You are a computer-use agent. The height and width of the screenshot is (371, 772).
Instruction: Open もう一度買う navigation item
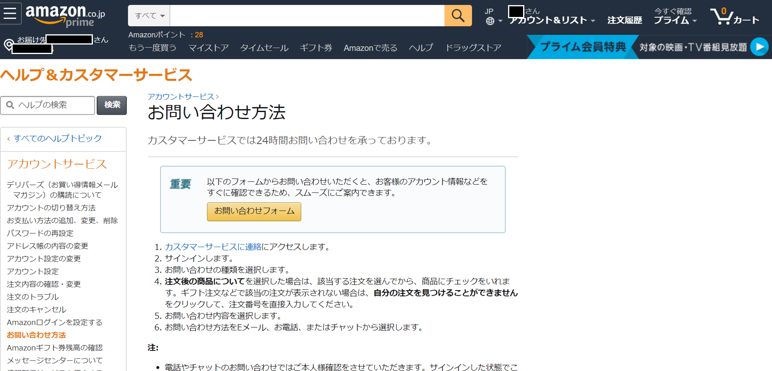pos(153,48)
